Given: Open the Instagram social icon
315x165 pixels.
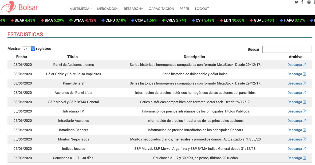Looking at the screenshot, I should click(x=309, y=2).
